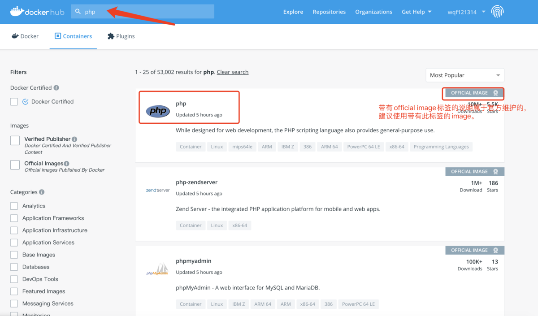Open the php image result title
538x316 pixels.
[x=181, y=104]
